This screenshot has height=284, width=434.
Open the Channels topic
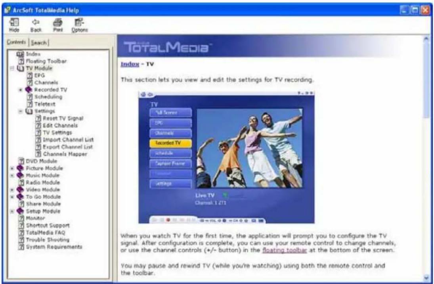tap(46, 83)
